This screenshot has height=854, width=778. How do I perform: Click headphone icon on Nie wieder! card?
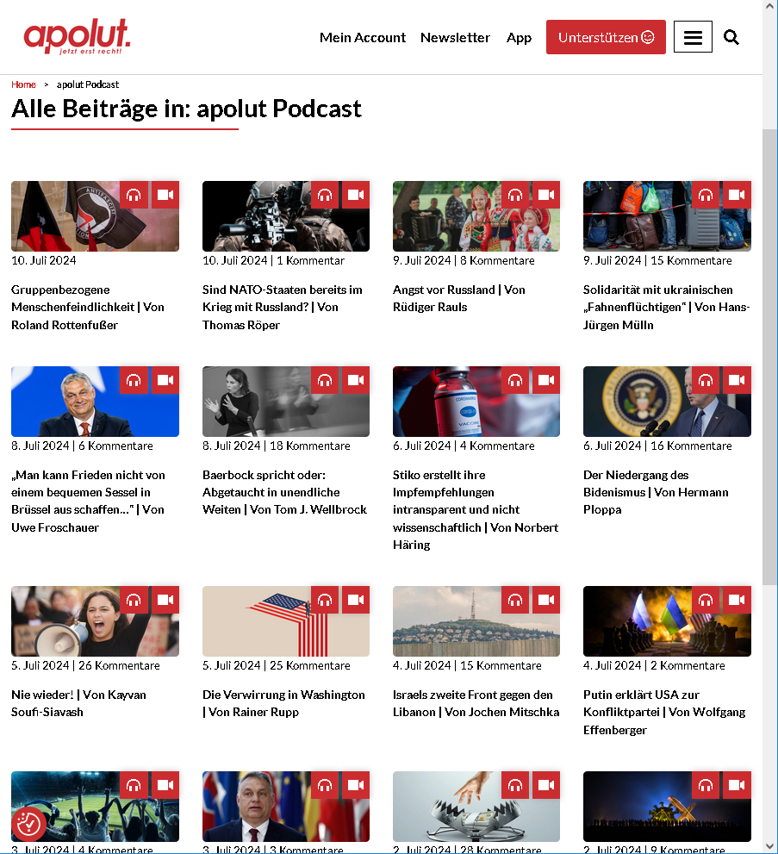[134, 600]
